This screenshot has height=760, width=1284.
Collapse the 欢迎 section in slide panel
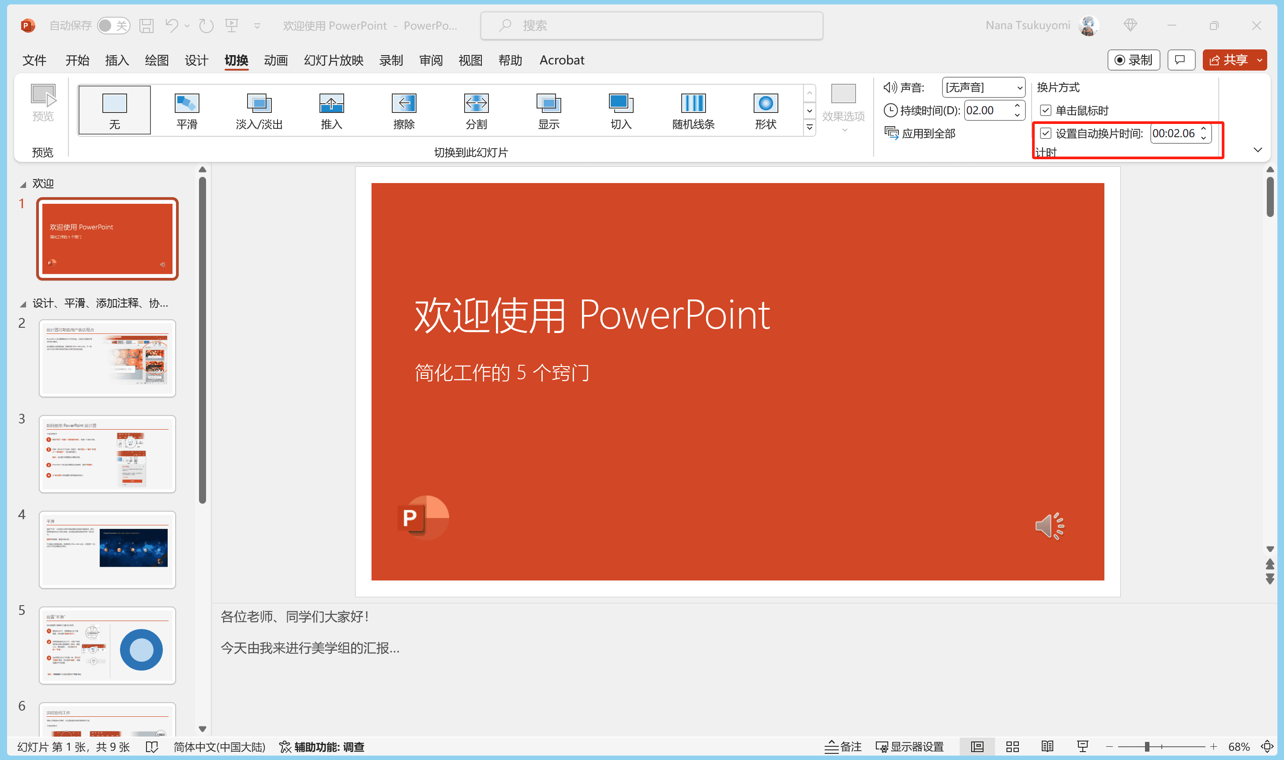(x=23, y=184)
